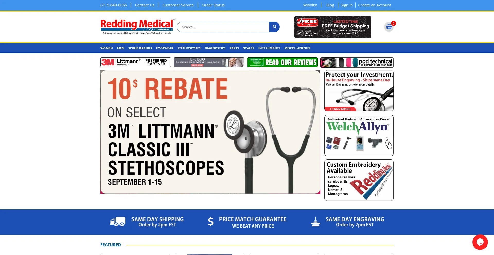Screen dimensions: 494x255
Task: Open the Free Budget Shipping promo banner
Action: [333, 27]
